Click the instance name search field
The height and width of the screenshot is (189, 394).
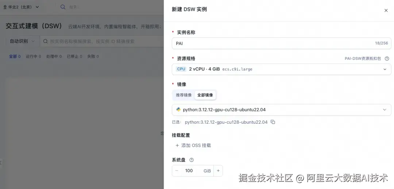tap(102, 41)
